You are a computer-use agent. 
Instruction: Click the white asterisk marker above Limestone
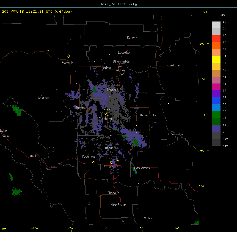pyautogui.click(x=42, y=95)
